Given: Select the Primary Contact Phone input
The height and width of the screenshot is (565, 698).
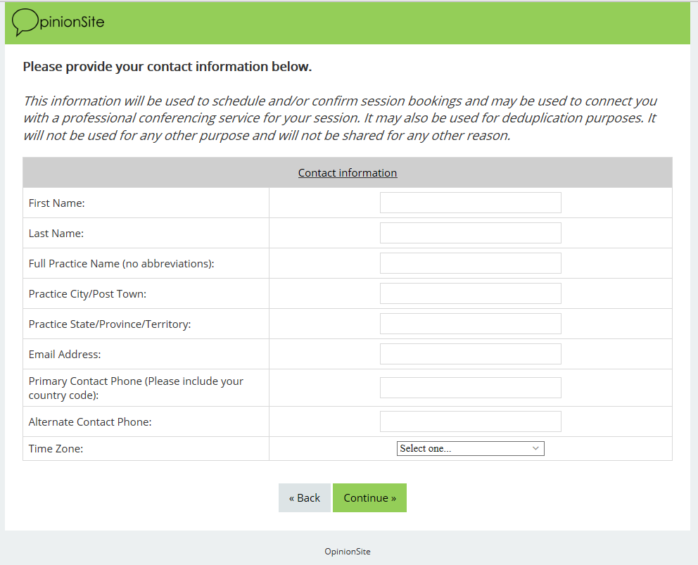Looking at the screenshot, I should (x=470, y=388).
